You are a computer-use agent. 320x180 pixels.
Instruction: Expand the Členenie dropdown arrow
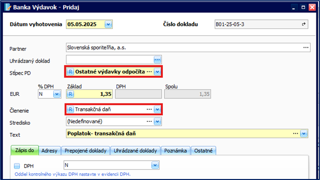click(x=157, y=109)
